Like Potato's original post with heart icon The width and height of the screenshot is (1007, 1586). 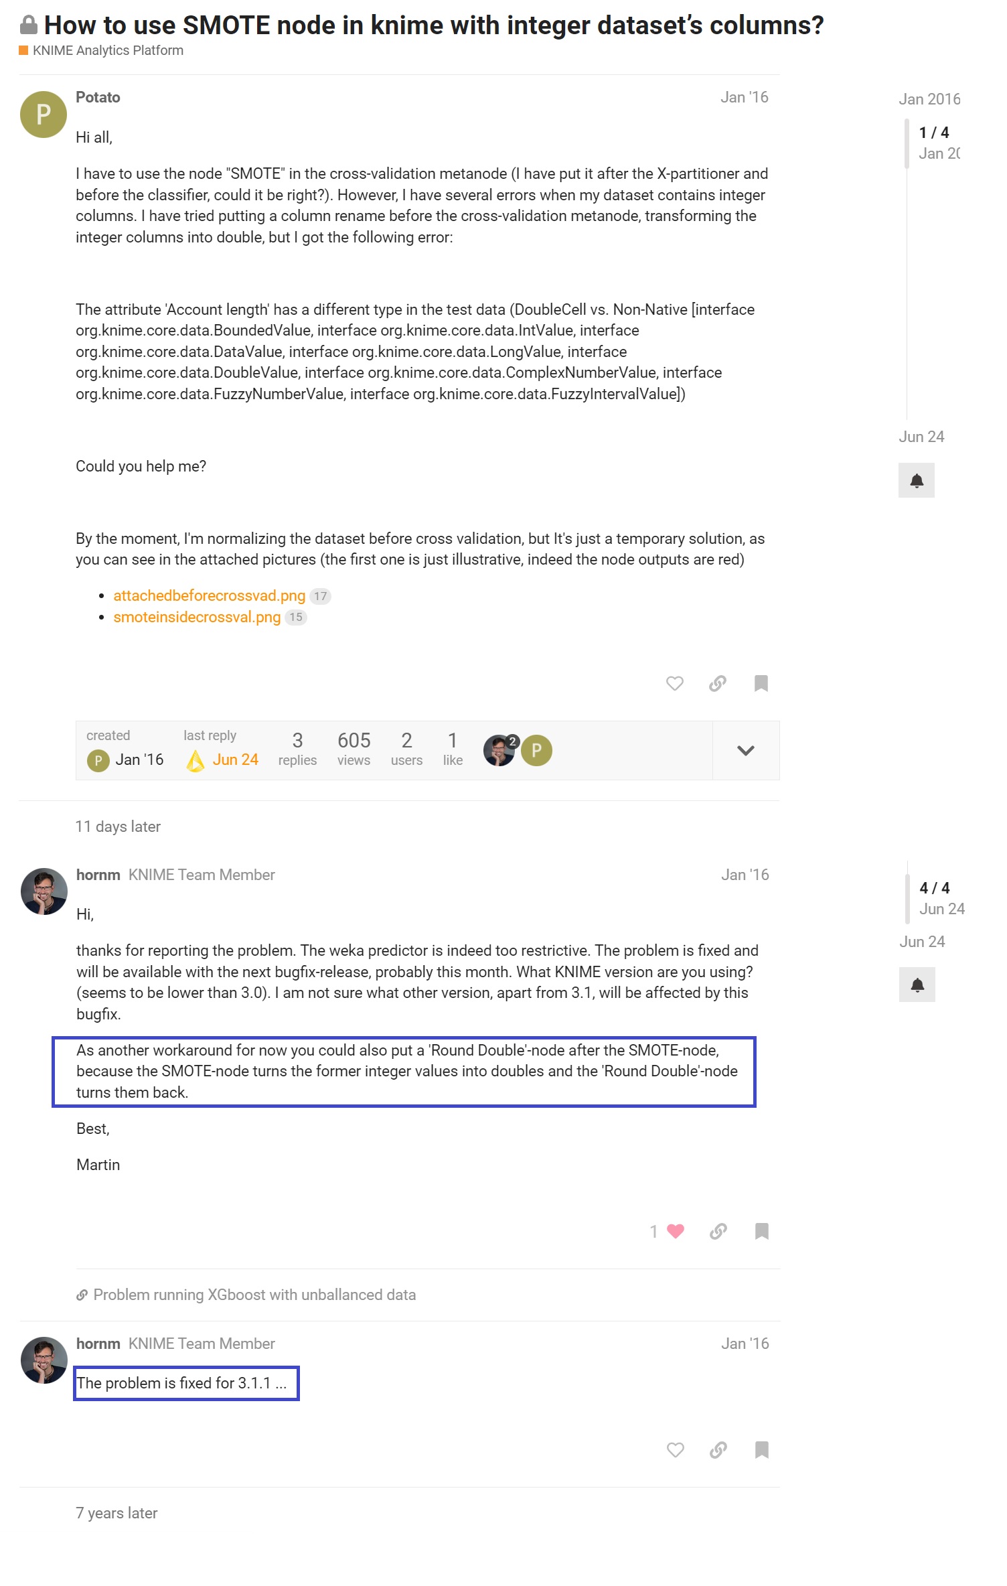pos(674,683)
